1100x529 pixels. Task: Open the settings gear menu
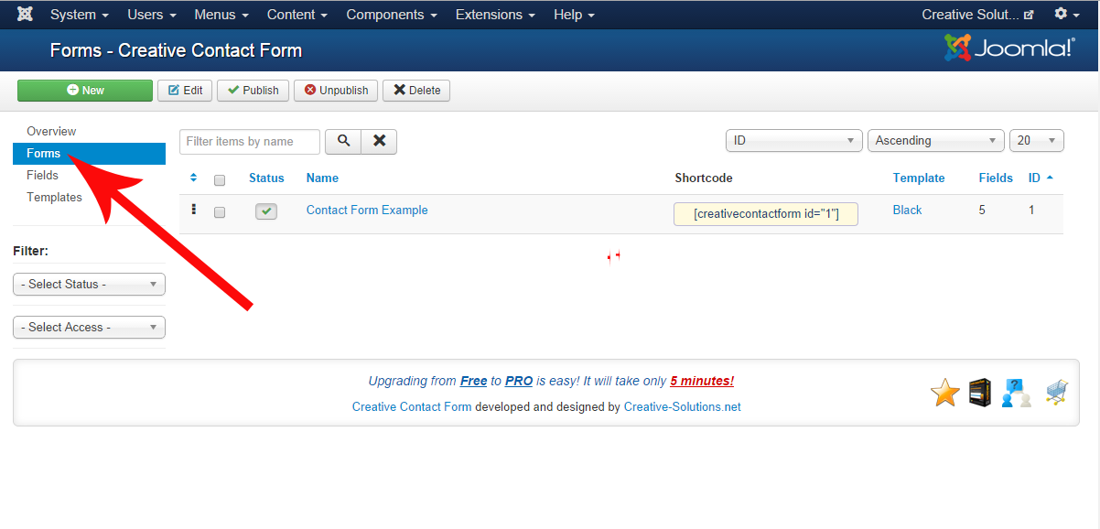coord(1066,15)
